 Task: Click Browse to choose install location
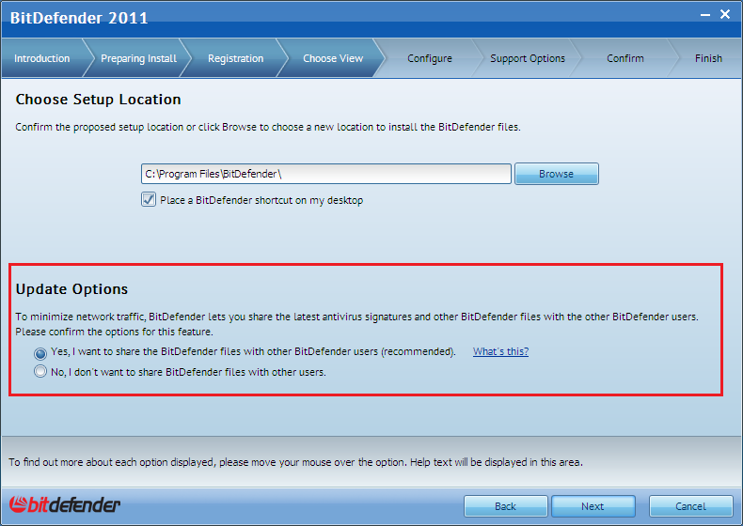[556, 174]
